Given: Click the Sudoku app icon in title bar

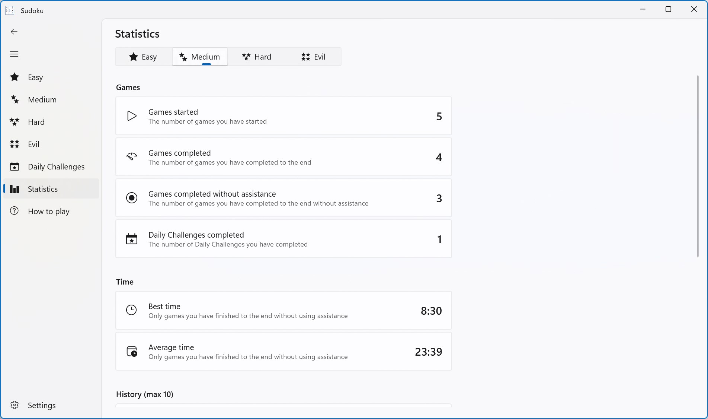Looking at the screenshot, I should (x=9, y=10).
